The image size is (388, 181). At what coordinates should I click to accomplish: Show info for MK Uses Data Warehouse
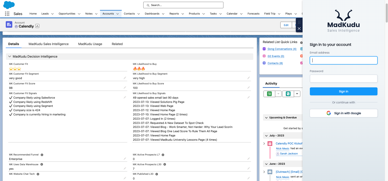[x=42, y=164]
